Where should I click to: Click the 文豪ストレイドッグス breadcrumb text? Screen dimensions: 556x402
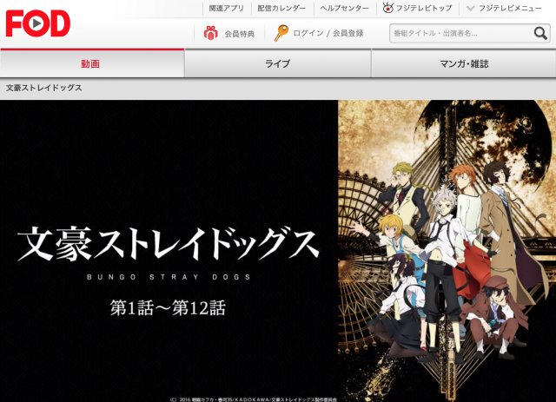(x=44, y=88)
